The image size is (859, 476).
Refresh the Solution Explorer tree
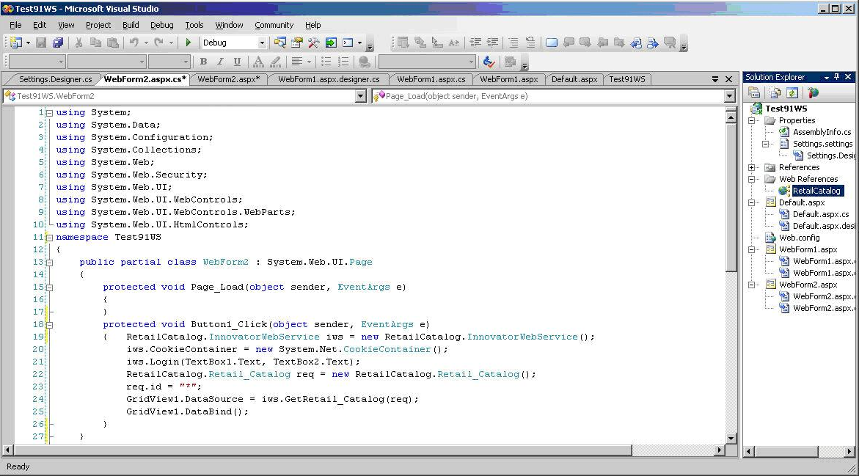coord(792,92)
